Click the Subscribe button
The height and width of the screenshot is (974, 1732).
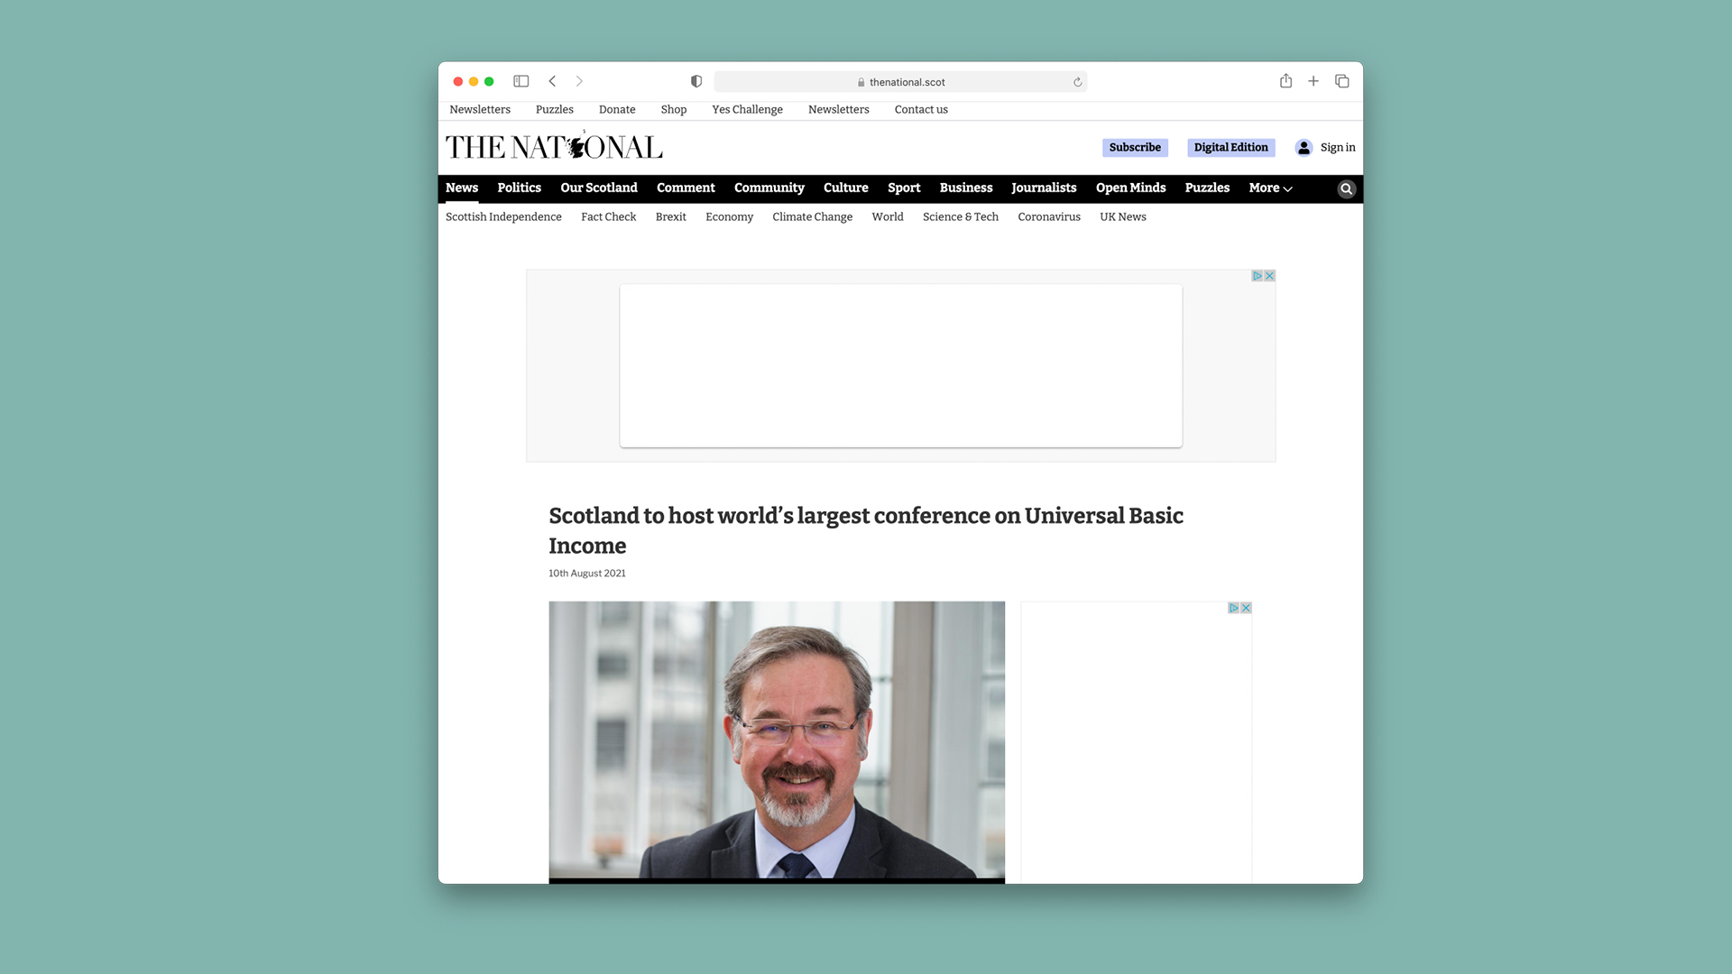(x=1134, y=147)
